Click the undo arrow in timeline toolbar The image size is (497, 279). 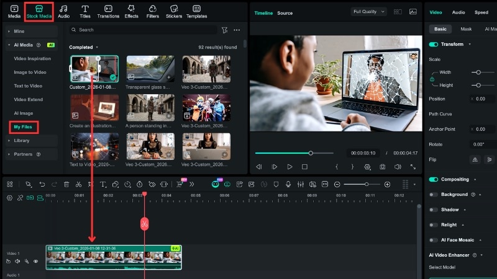42,184
